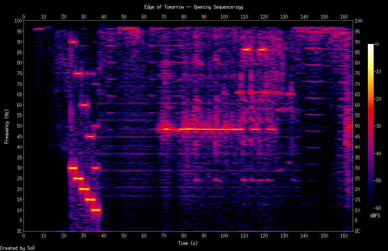Click the "Created by SoX" caption
Image resolution: width=388 pixels, height=251 pixels.
click(17, 248)
